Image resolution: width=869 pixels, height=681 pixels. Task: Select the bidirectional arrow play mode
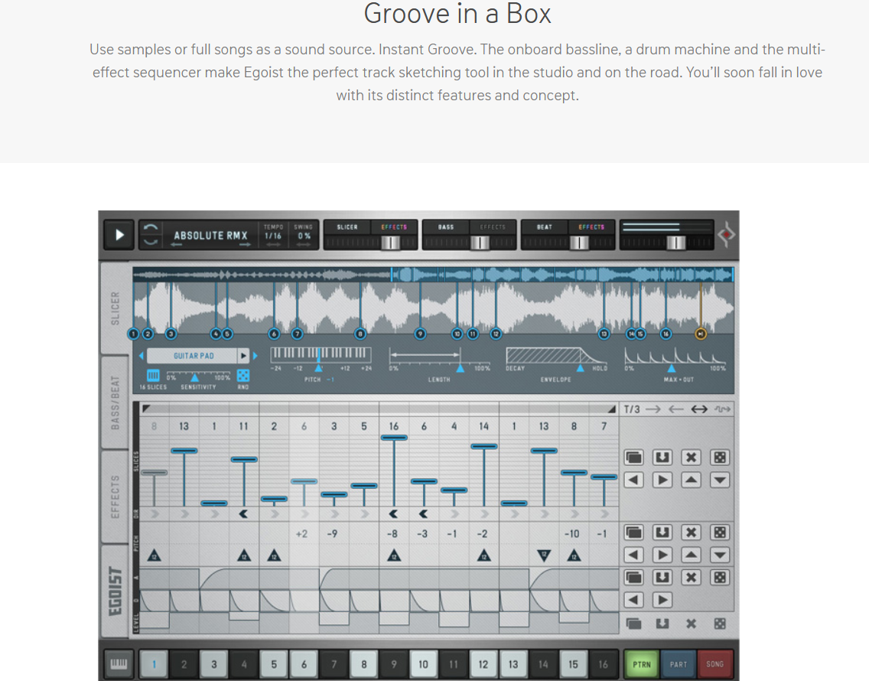[699, 409]
